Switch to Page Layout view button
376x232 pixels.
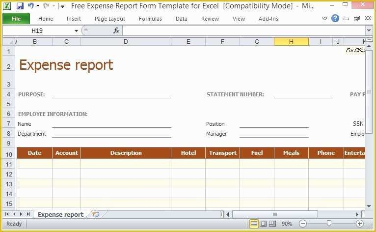263,224
